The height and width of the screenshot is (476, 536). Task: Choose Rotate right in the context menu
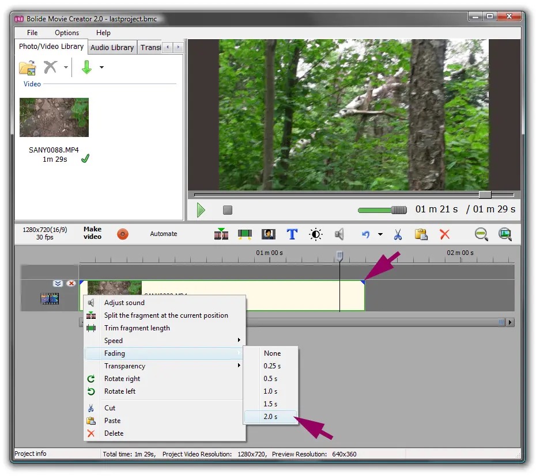tap(165, 378)
